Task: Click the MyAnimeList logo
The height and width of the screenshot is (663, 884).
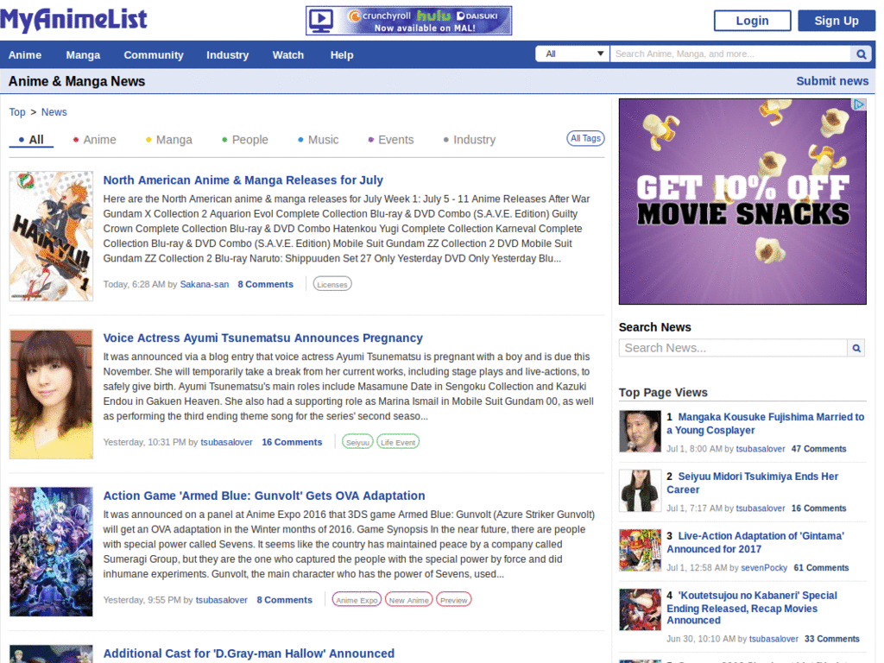Action: click(74, 19)
